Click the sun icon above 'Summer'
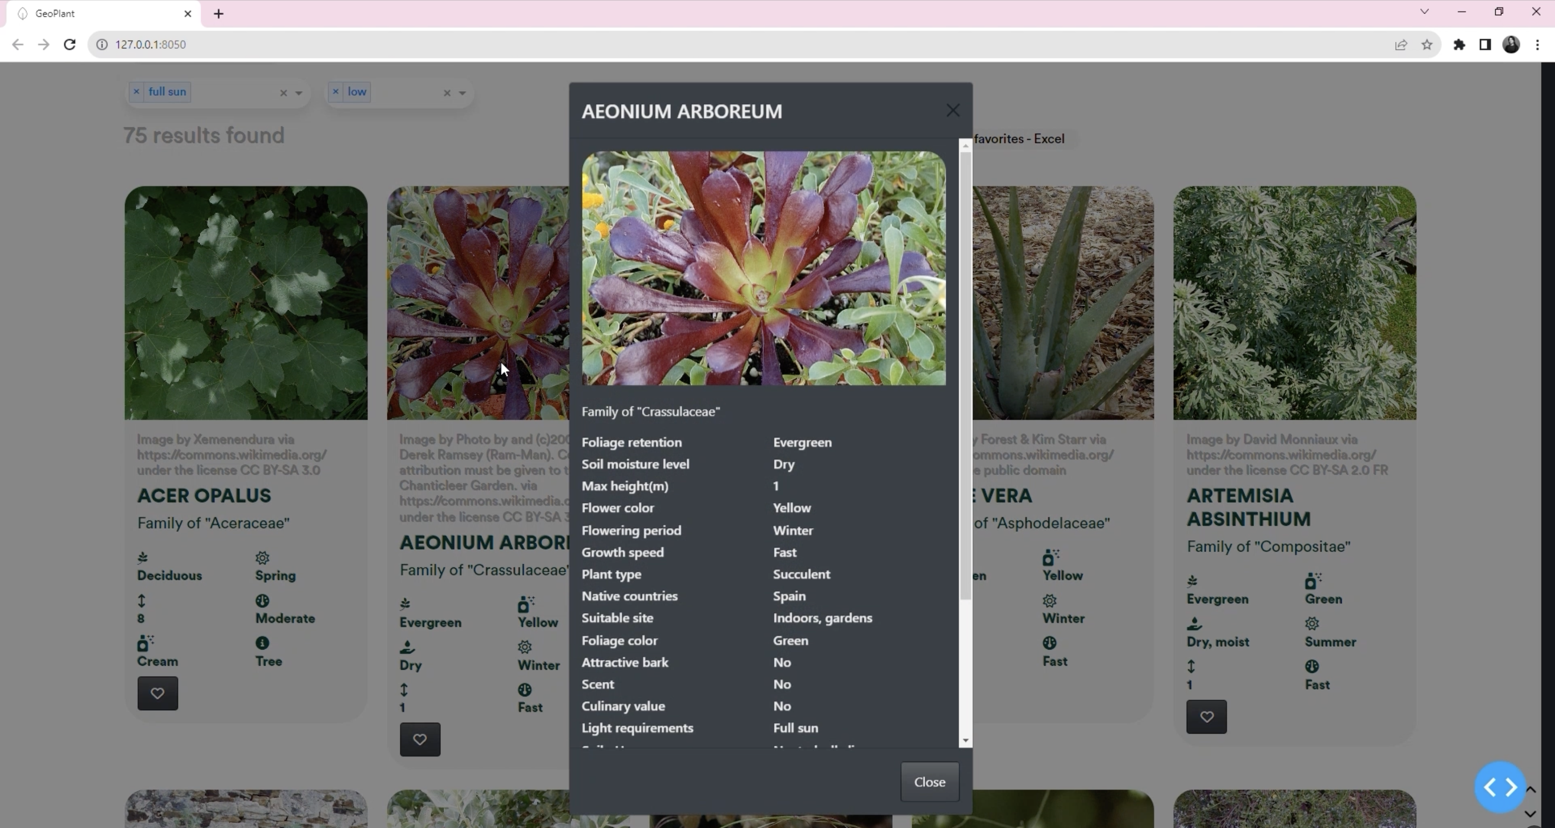The height and width of the screenshot is (828, 1555). 1312,623
